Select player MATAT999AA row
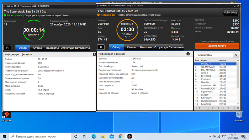 tap(215, 70)
